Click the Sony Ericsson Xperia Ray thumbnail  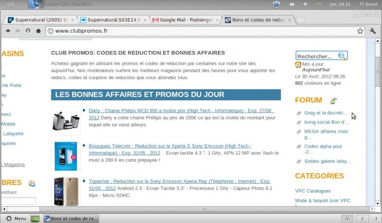pyautogui.click(x=66, y=191)
